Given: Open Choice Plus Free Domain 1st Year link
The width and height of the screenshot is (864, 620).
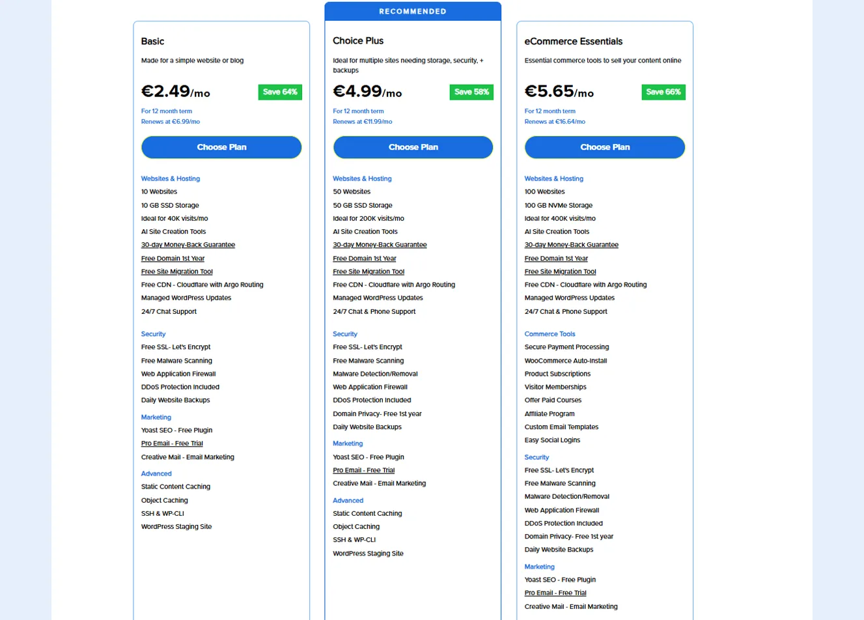Looking at the screenshot, I should click(x=365, y=259).
